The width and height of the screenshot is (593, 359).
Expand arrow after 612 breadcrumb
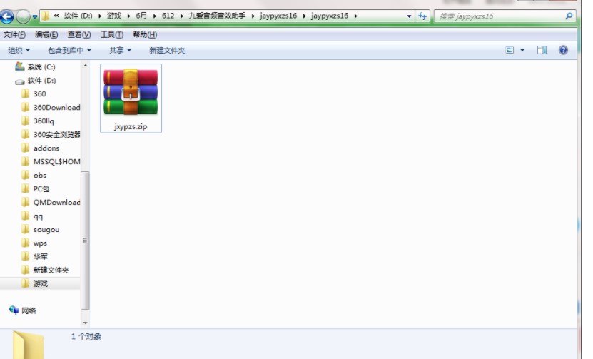click(x=181, y=16)
